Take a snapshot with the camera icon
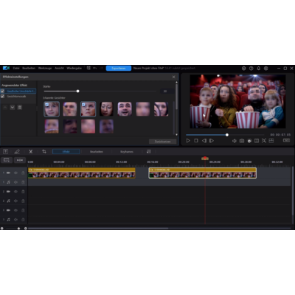The height and width of the screenshot is (295, 295). [x=242, y=141]
